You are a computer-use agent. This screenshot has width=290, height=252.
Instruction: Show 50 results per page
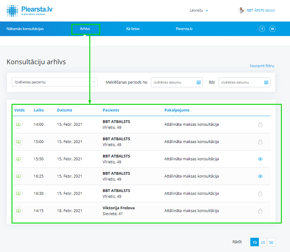click(271, 242)
